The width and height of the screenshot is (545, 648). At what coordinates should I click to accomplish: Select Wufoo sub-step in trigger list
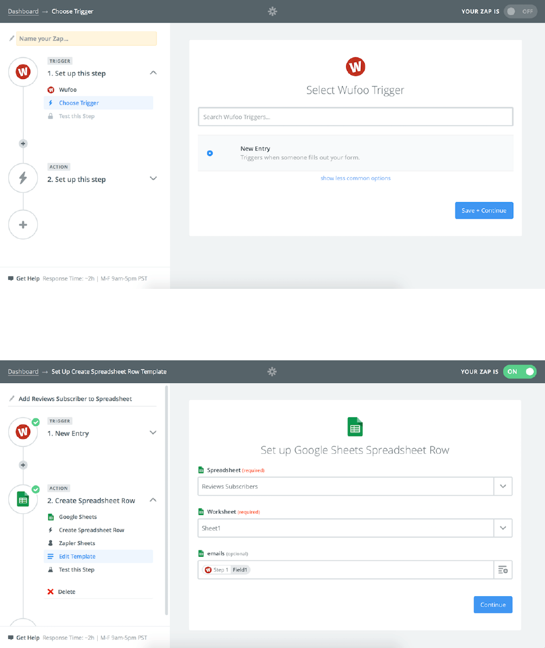click(x=98, y=89)
